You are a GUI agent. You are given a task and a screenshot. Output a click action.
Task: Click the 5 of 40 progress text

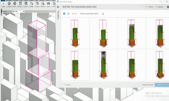68,85
